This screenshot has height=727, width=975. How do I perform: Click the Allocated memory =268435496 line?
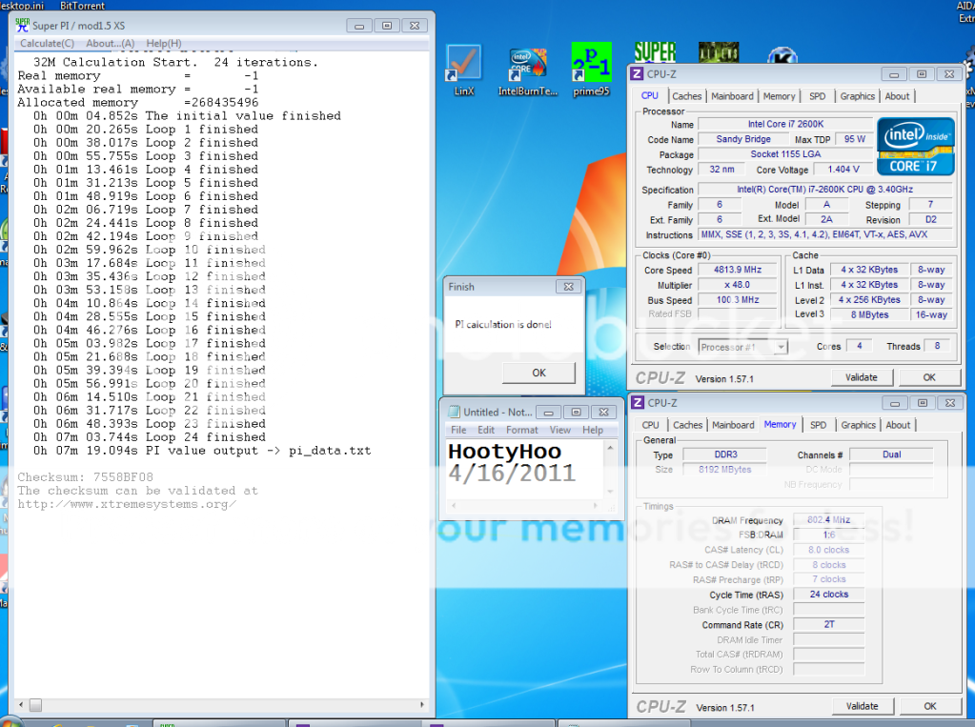click(x=138, y=103)
